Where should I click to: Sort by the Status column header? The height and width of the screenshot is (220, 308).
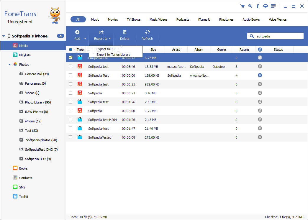pyautogui.click(x=278, y=50)
